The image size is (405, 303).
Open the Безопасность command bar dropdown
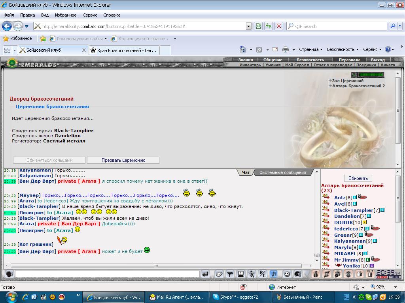click(x=343, y=49)
